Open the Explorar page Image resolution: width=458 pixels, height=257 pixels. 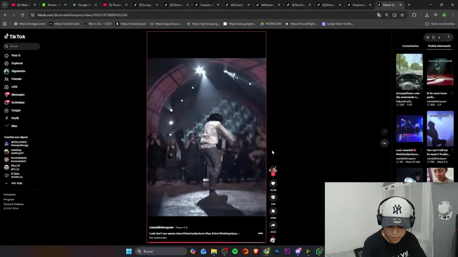click(x=17, y=63)
